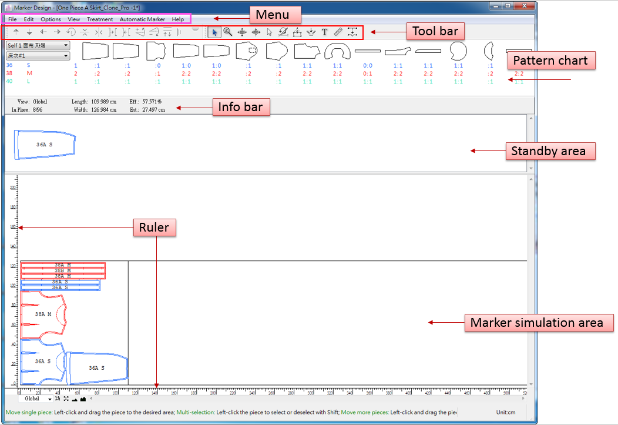The image size is (618, 425).
Task: Click the large mountain zoom-in icon
Action: point(83,399)
